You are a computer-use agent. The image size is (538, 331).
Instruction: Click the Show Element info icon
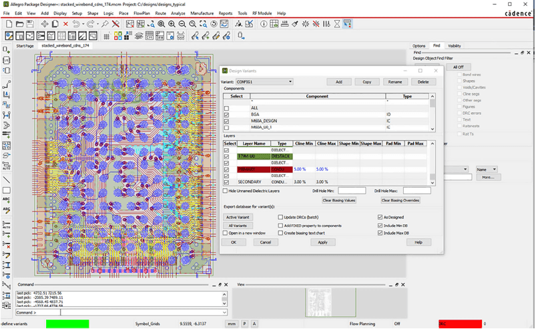tap(264, 24)
